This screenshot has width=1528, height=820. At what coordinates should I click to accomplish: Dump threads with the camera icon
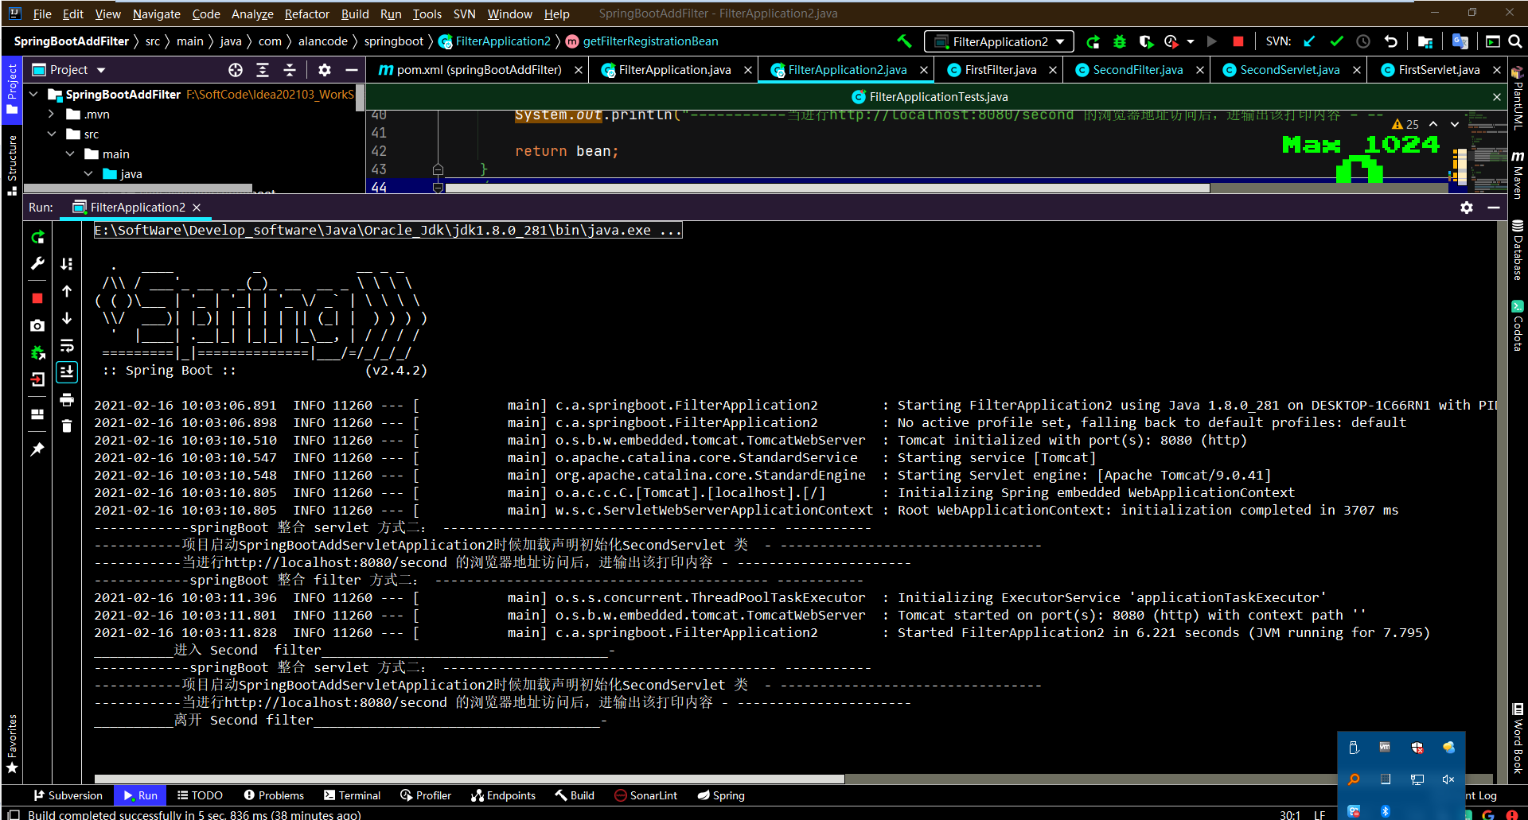[37, 325]
